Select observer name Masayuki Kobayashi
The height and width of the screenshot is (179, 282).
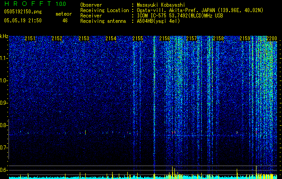tap(161, 5)
